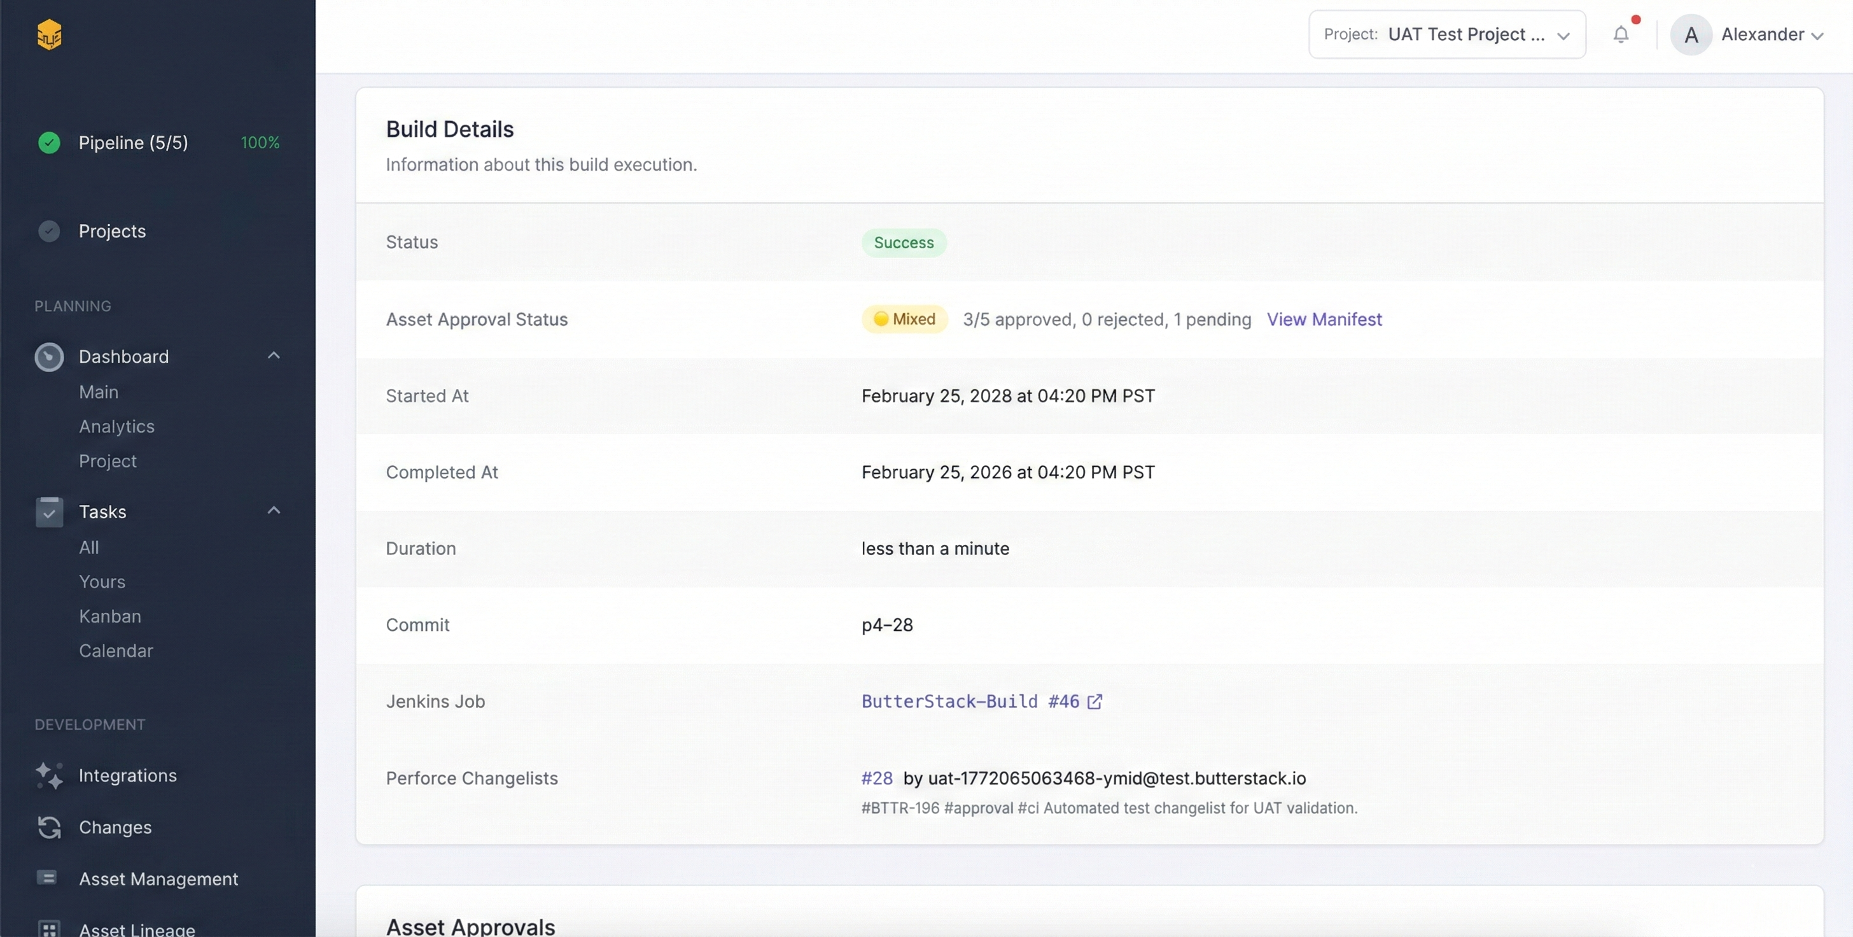Collapse the Dashboard section

pyautogui.click(x=274, y=355)
